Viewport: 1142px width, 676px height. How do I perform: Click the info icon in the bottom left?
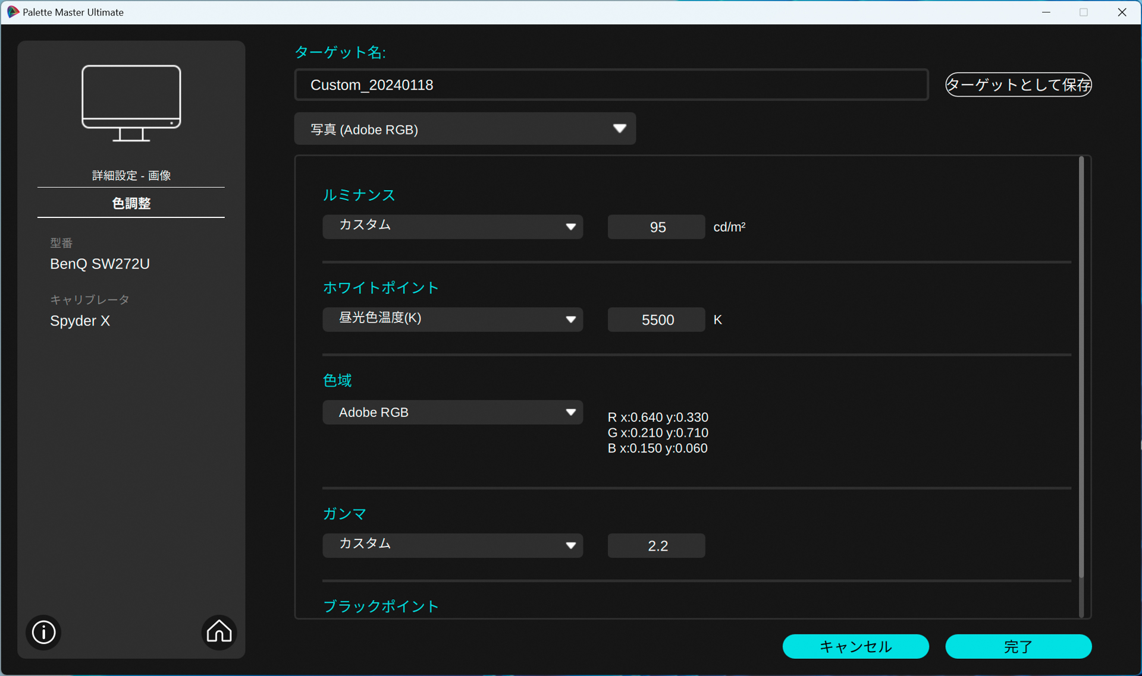pyautogui.click(x=43, y=632)
